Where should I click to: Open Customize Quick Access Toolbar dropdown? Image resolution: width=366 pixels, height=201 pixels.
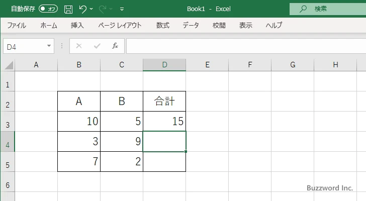pyautogui.click(x=122, y=9)
